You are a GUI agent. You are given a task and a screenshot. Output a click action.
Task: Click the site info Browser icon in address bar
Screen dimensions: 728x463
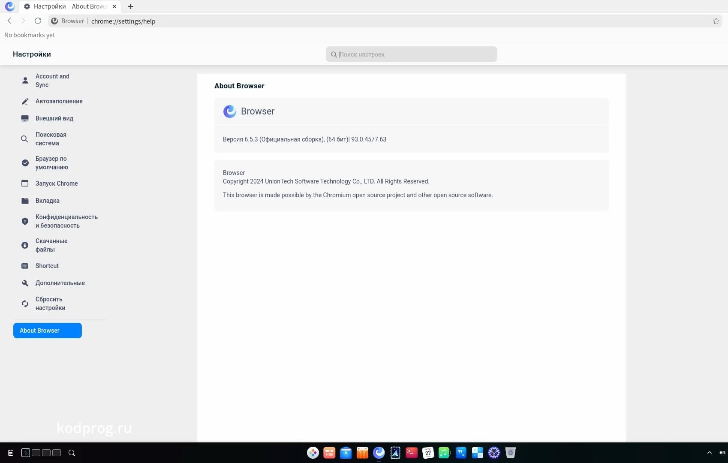click(54, 21)
